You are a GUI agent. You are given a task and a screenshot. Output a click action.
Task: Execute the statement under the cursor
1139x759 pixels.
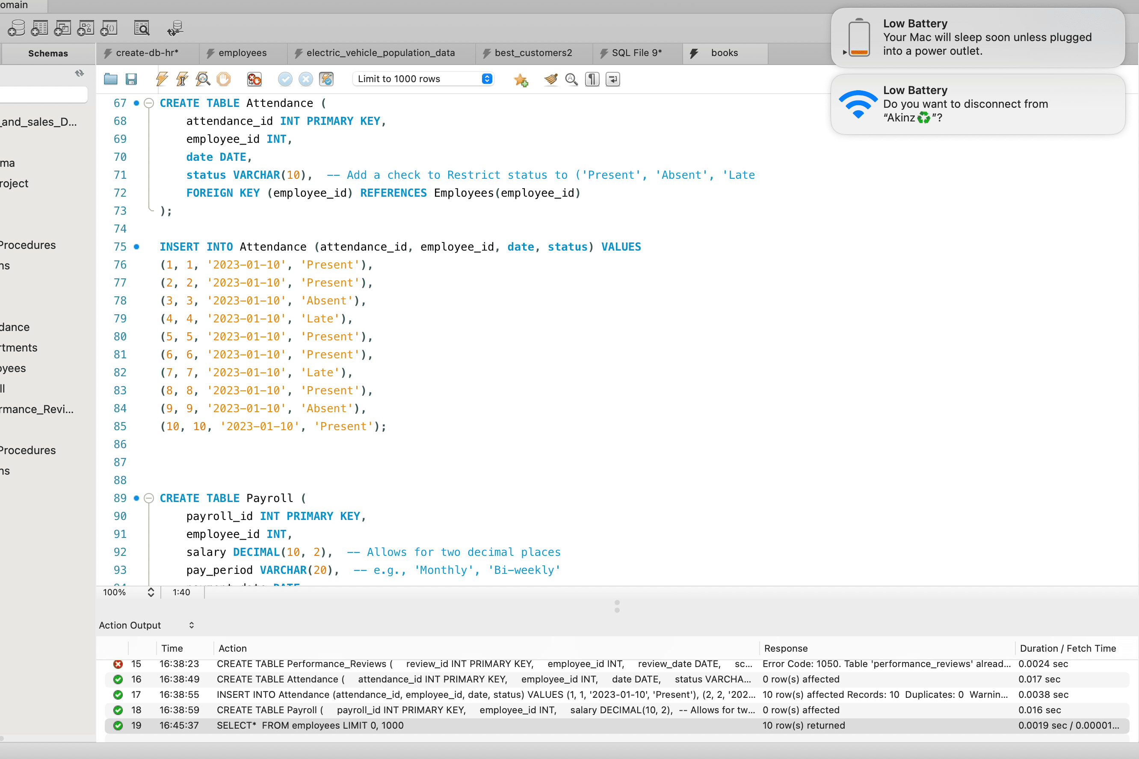coord(182,79)
